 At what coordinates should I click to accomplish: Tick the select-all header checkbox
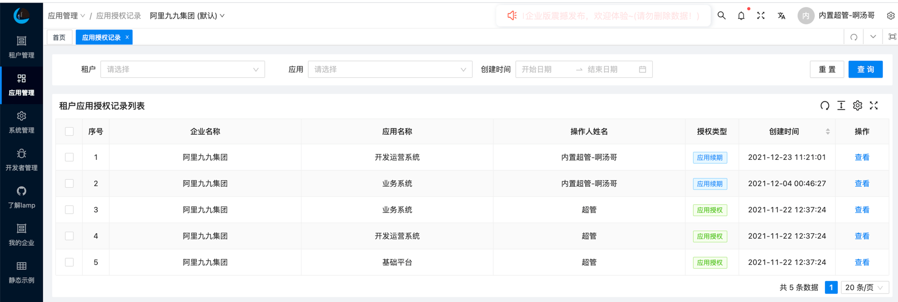(x=69, y=131)
